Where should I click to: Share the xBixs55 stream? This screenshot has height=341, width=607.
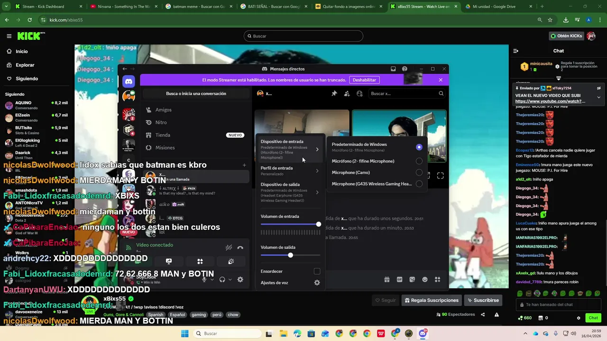point(483,314)
